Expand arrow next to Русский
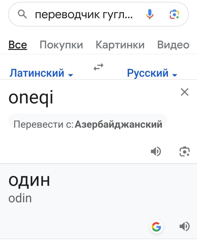 pyautogui.click(x=175, y=75)
